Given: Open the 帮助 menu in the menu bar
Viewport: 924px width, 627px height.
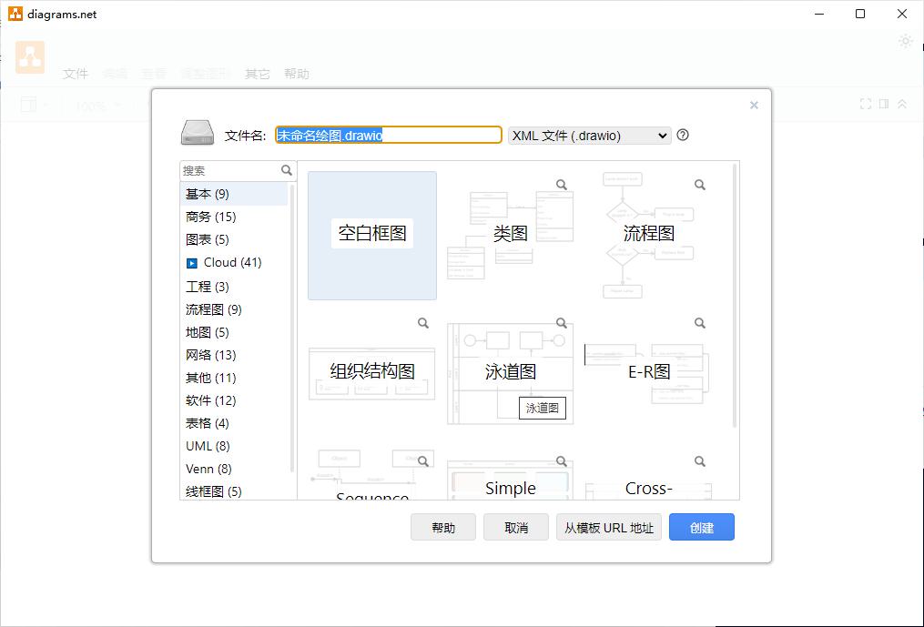Looking at the screenshot, I should [x=297, y=74].
